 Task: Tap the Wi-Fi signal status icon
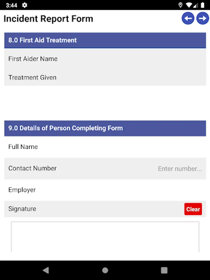coord(189,5)
